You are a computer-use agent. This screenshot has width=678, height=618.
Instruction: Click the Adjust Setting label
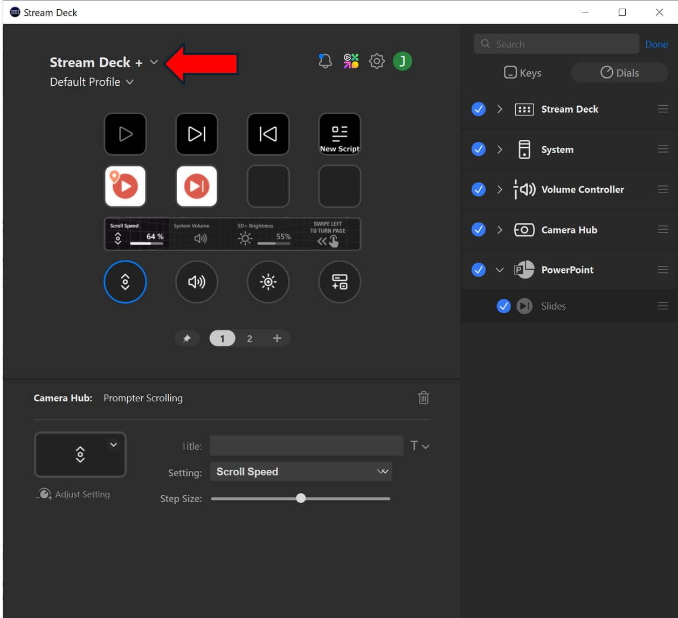pyautogui.click(x=82, y=494)
